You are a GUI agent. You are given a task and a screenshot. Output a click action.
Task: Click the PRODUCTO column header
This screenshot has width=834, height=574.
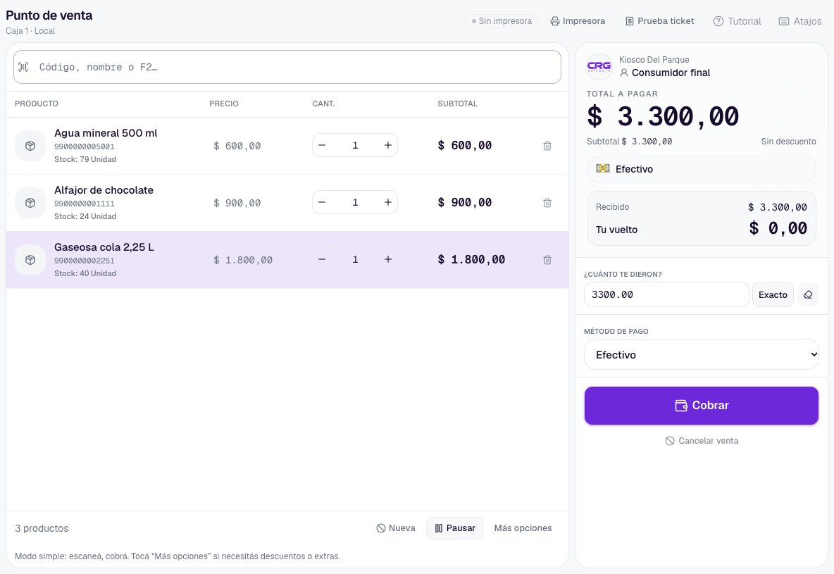(37, 104)
